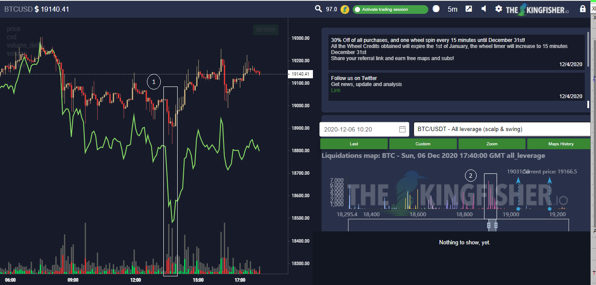Click the wheel credits coin icon
The width and height of the screenshot is (596, 285).
(x=344, y=9)
